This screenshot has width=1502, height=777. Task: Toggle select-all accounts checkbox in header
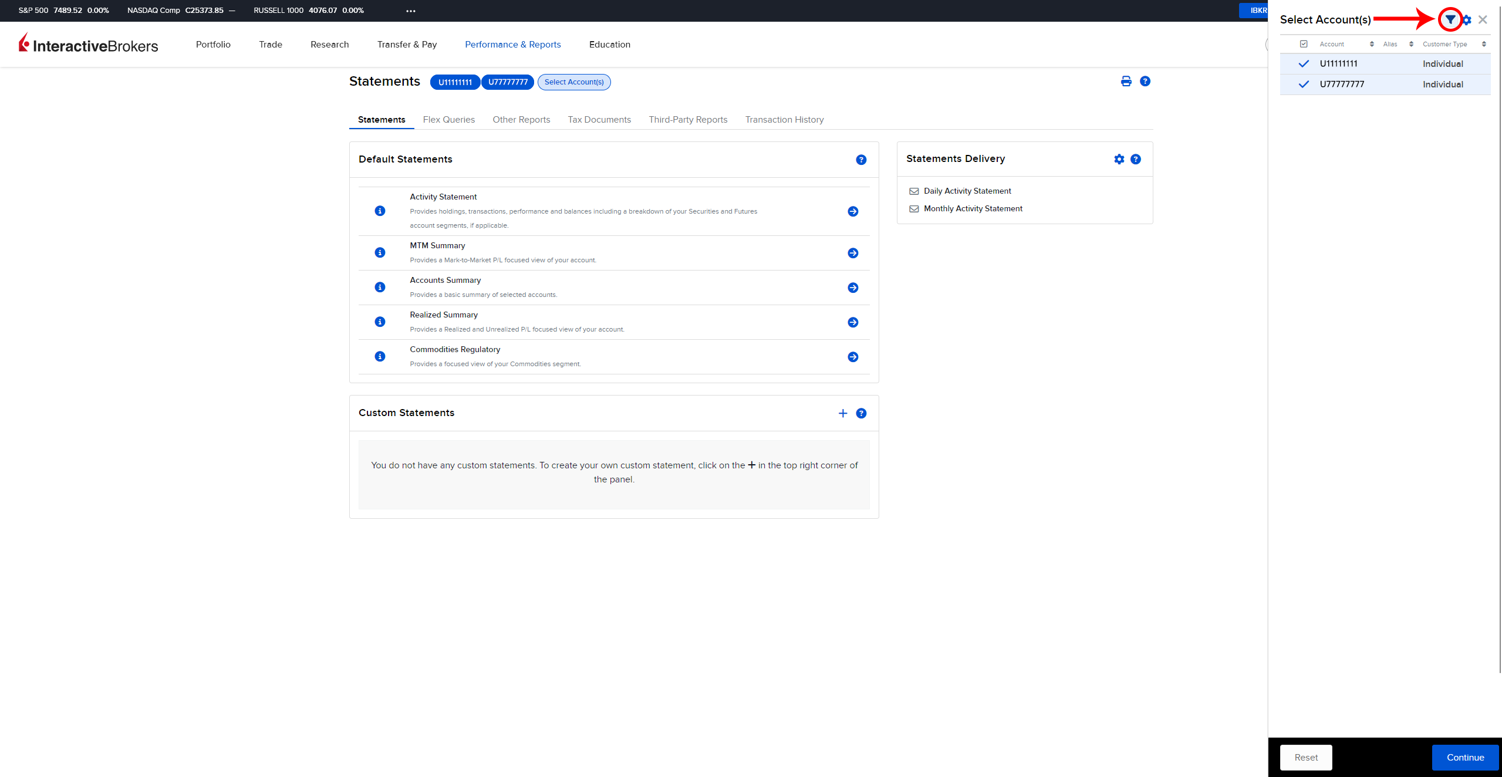pyautogui.click(x=1304, y=44)
